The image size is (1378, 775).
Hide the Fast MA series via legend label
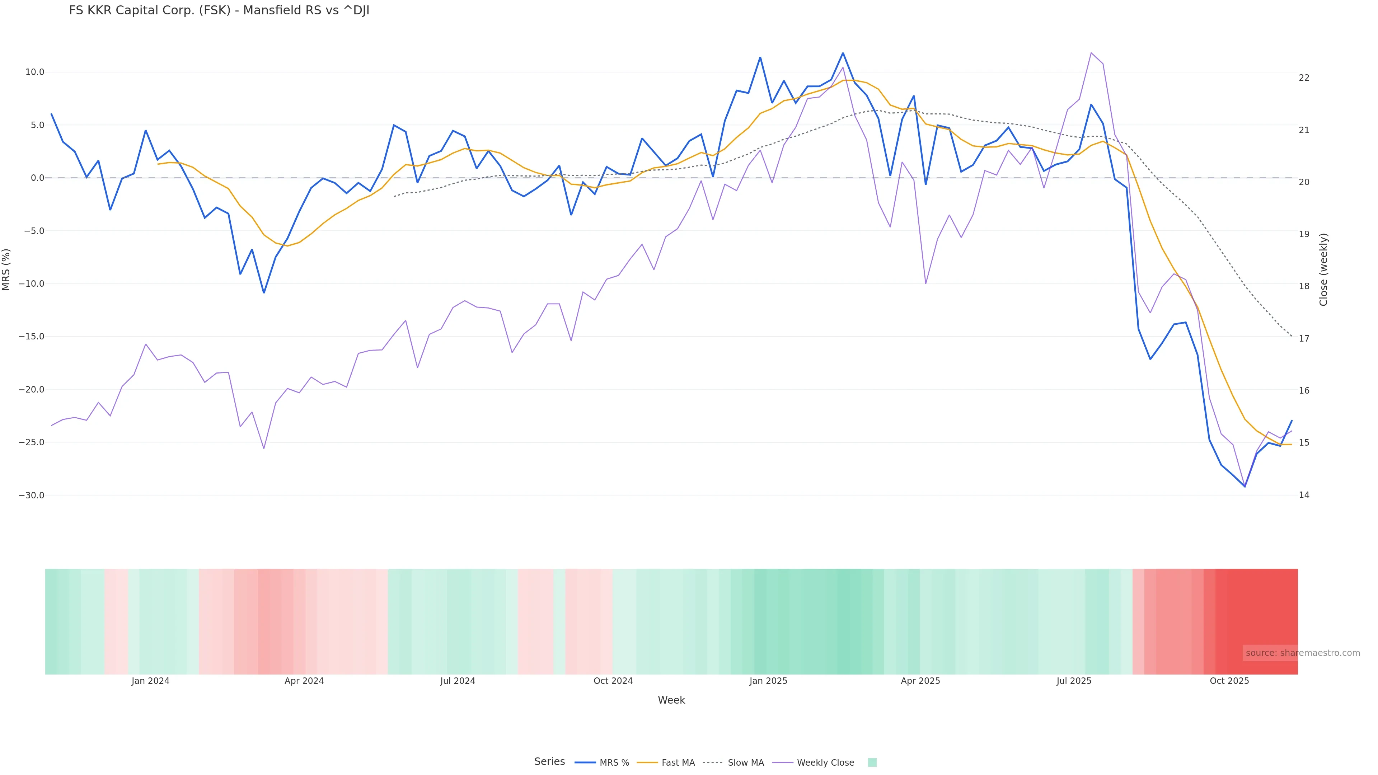(x=678, y=763)
